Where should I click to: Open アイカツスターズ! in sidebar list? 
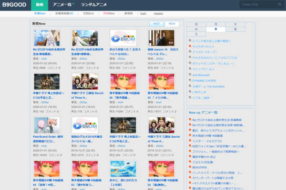tap(205, 52)
